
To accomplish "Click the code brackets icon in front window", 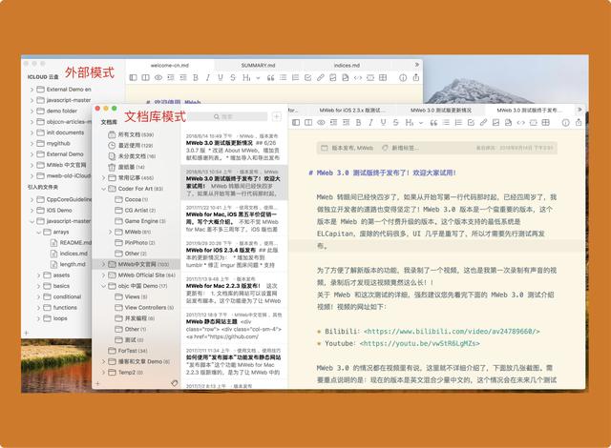I will pyautogui.click(x=520, y=123).
